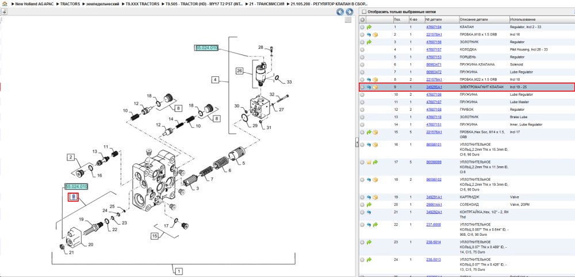Open breadcrumb 'земледельческий'
The width and height of the screenshot is (575, 277).
point(102,3)
